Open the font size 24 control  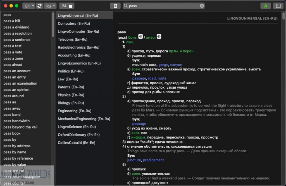click(x=67, y=6)
